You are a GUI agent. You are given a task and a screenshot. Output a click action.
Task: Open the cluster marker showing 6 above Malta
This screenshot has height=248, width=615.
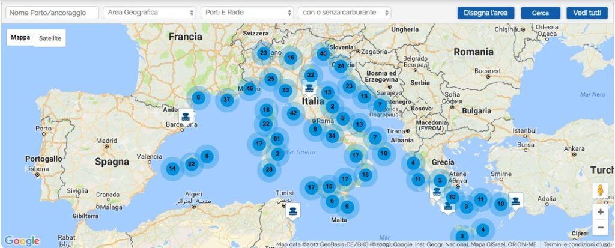(332, 201)
